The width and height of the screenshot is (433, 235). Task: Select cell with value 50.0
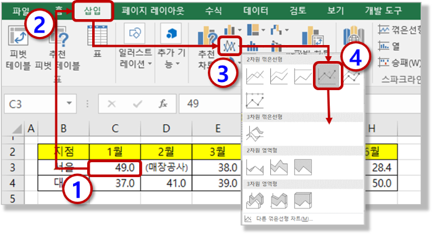point(381,183)
